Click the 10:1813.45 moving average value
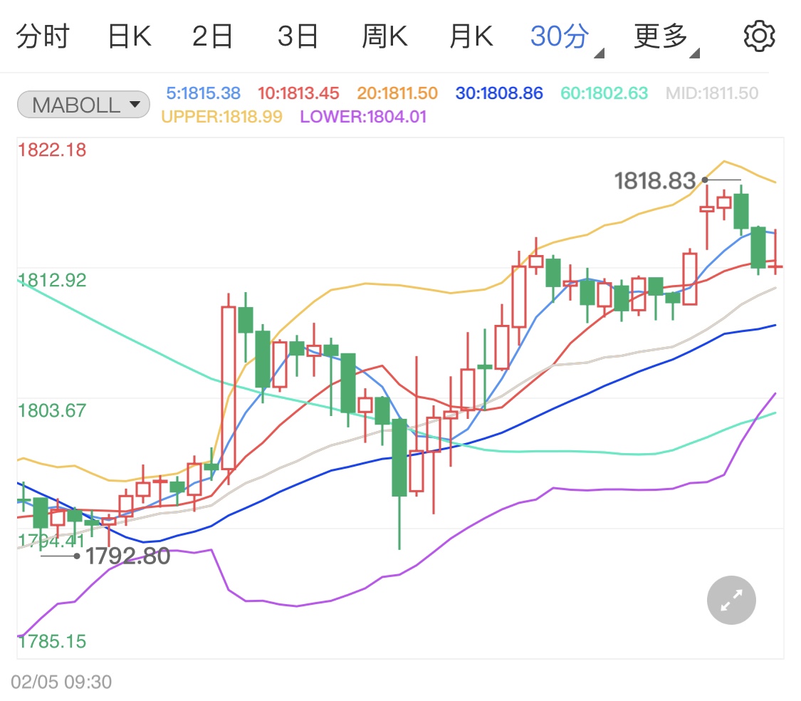This screenshot has width=801, height=701. pos(298,93)
